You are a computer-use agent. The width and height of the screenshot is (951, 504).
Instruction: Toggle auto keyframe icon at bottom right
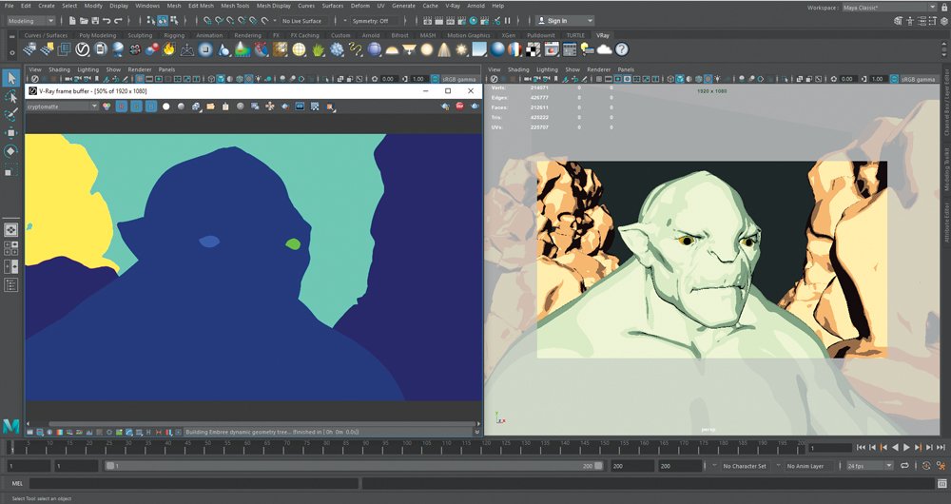(926, 466)
